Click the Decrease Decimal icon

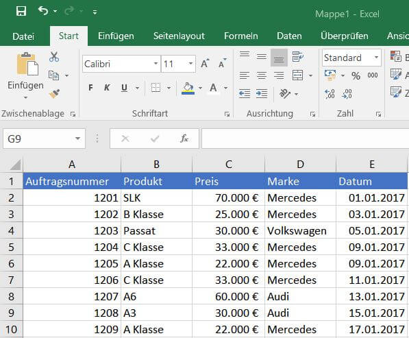347,94
